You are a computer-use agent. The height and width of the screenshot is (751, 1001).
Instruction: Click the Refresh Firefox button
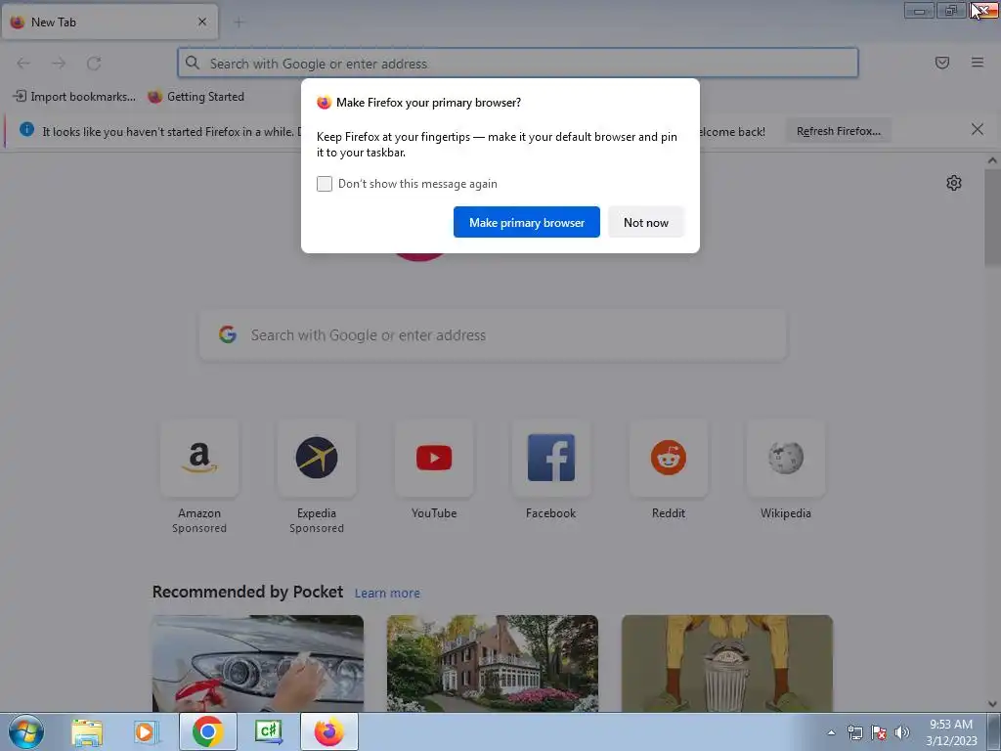pyautogui.click(x=838, y=131)
